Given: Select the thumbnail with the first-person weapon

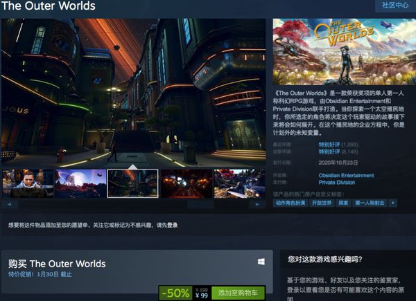Looking at the screenshot, I should 240,183.
